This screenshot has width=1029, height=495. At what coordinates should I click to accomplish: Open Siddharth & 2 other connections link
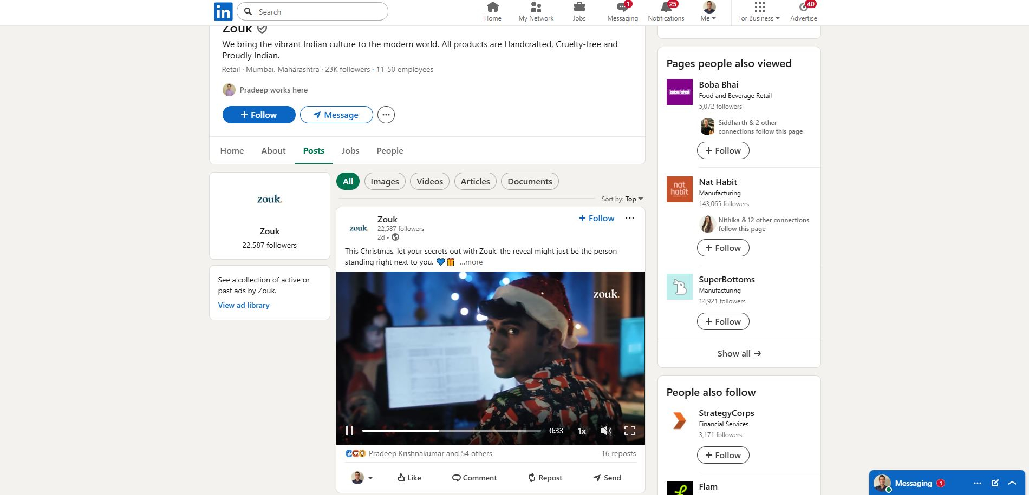[760, 127]
